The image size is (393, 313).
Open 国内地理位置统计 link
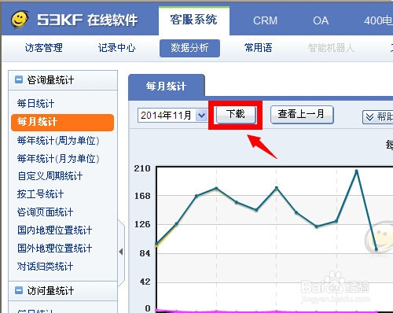click(55, 230)
